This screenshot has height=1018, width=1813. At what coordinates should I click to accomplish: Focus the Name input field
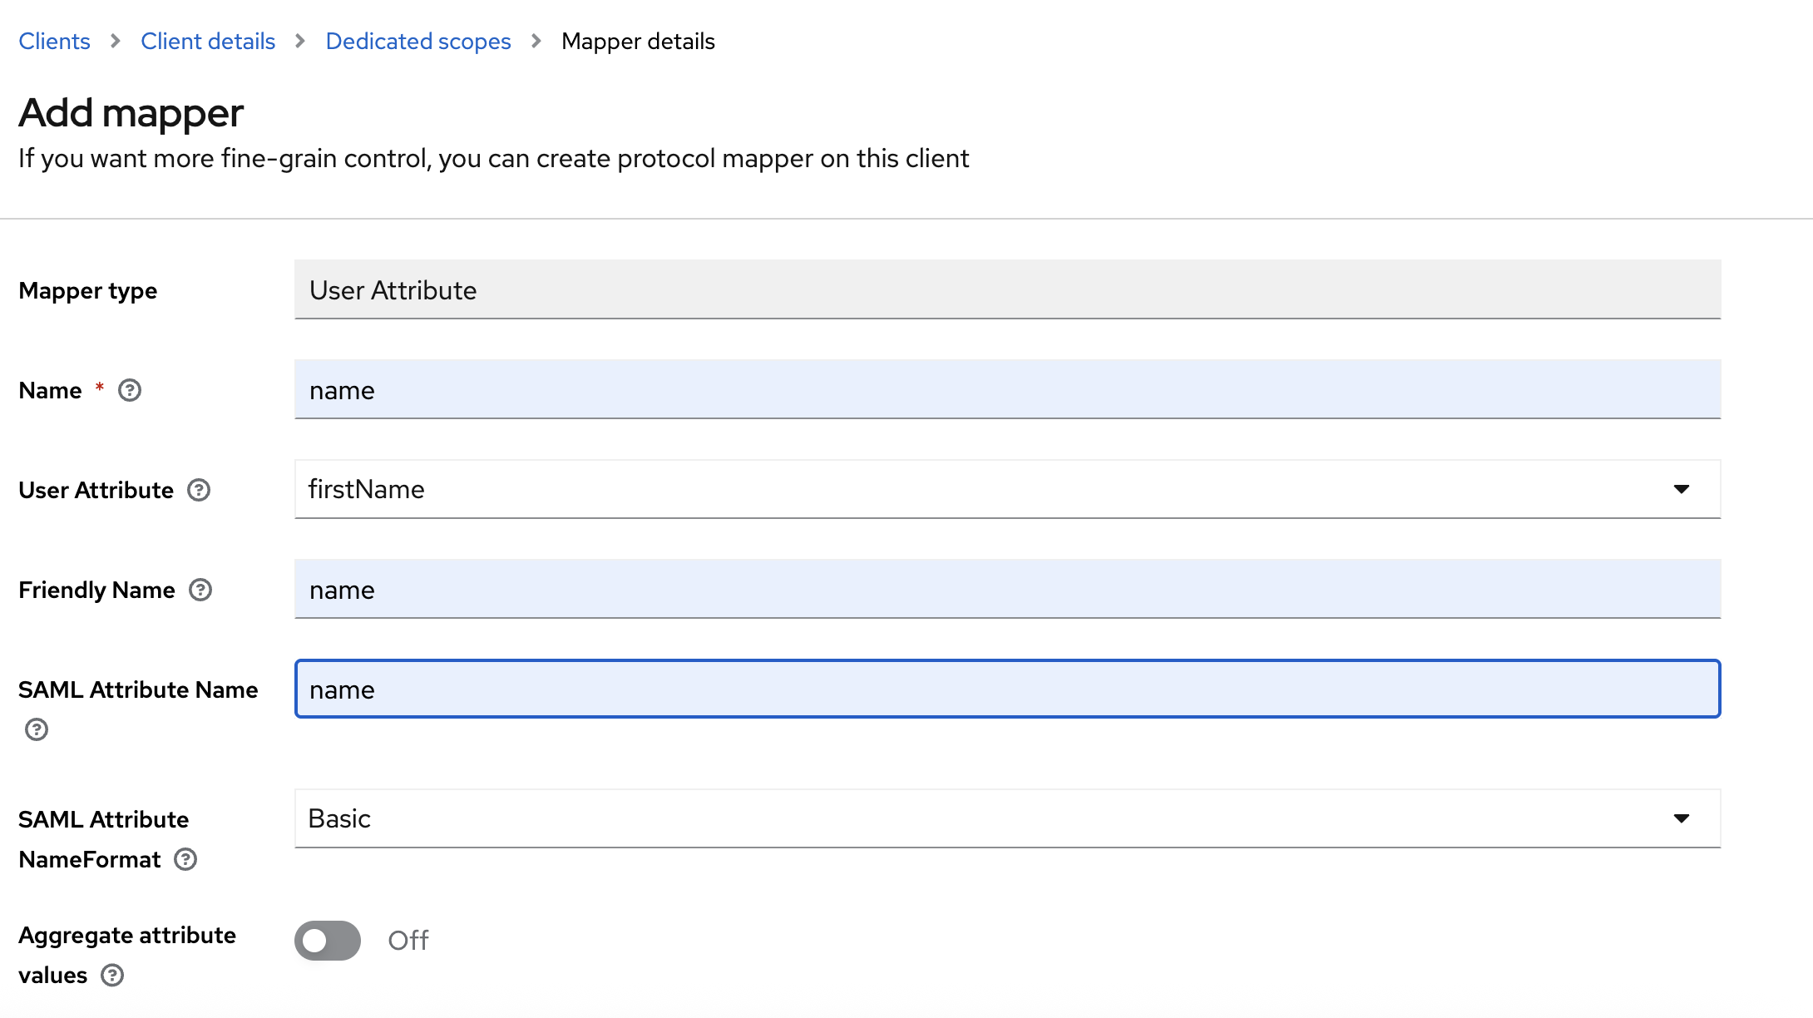pos(1006,389)
